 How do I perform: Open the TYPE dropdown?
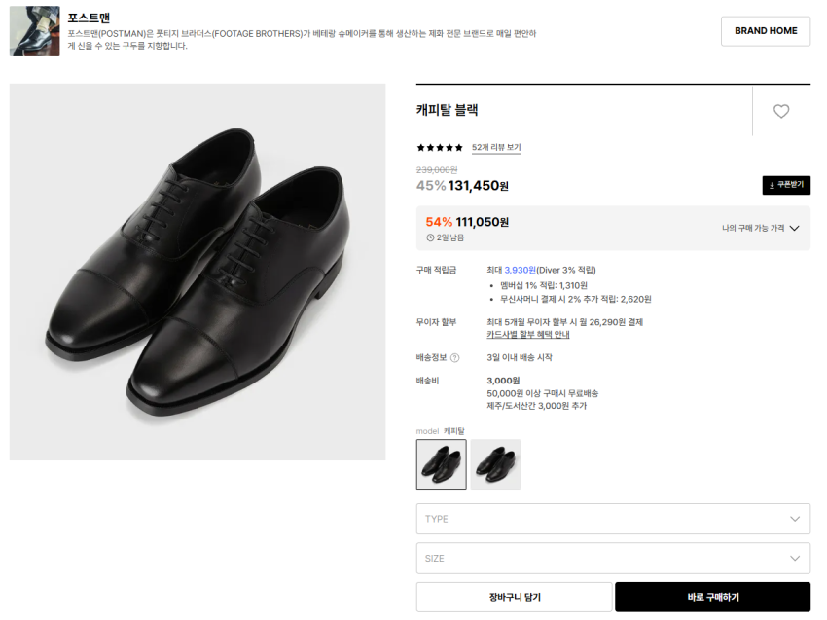[x=613, y=519]
